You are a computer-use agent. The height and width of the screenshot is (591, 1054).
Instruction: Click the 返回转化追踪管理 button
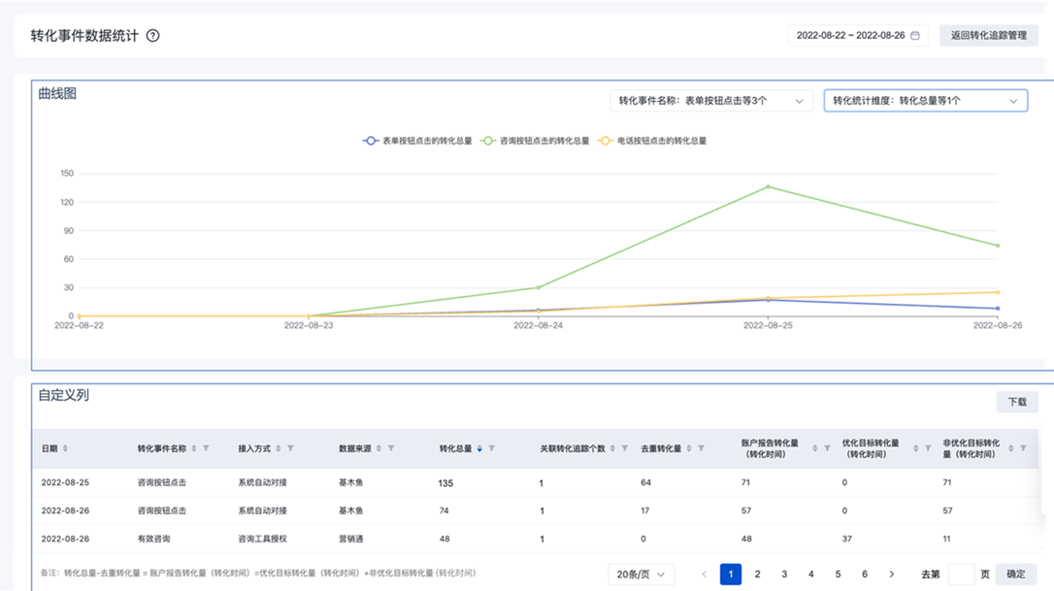(x=988, y=36)
